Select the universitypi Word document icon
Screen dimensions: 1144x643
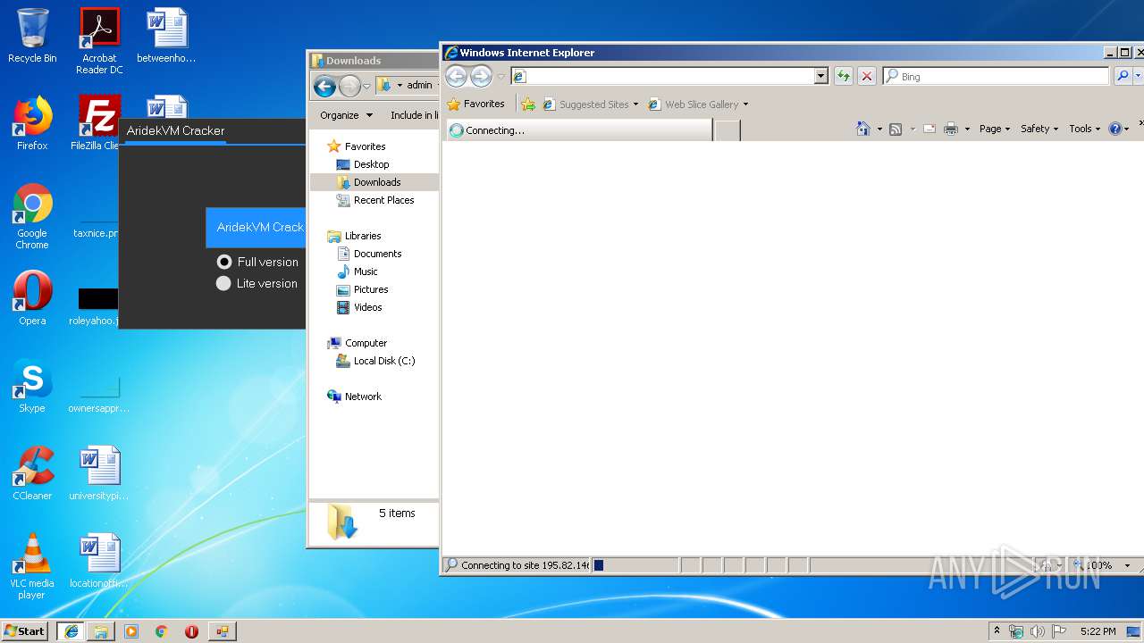click(98, 473)
